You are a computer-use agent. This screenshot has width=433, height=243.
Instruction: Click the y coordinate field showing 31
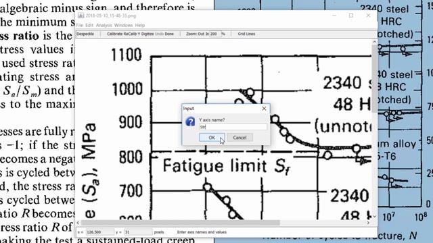[138, 232]
